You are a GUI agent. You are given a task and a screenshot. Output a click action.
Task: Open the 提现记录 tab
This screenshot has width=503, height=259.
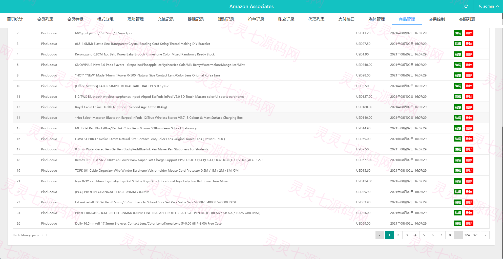tap(196, 19)
